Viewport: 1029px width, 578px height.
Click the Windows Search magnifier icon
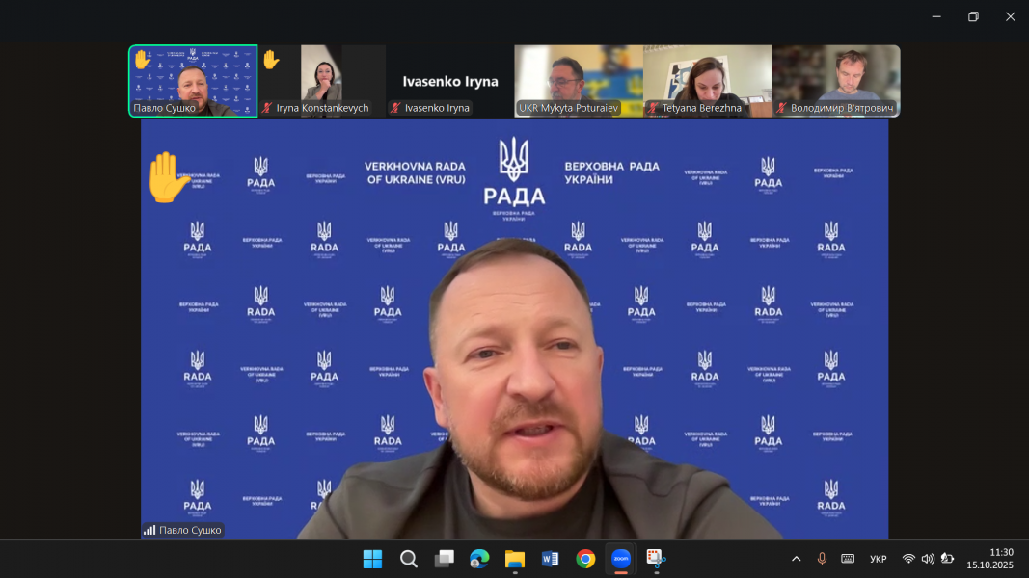[x=408, y=559]
